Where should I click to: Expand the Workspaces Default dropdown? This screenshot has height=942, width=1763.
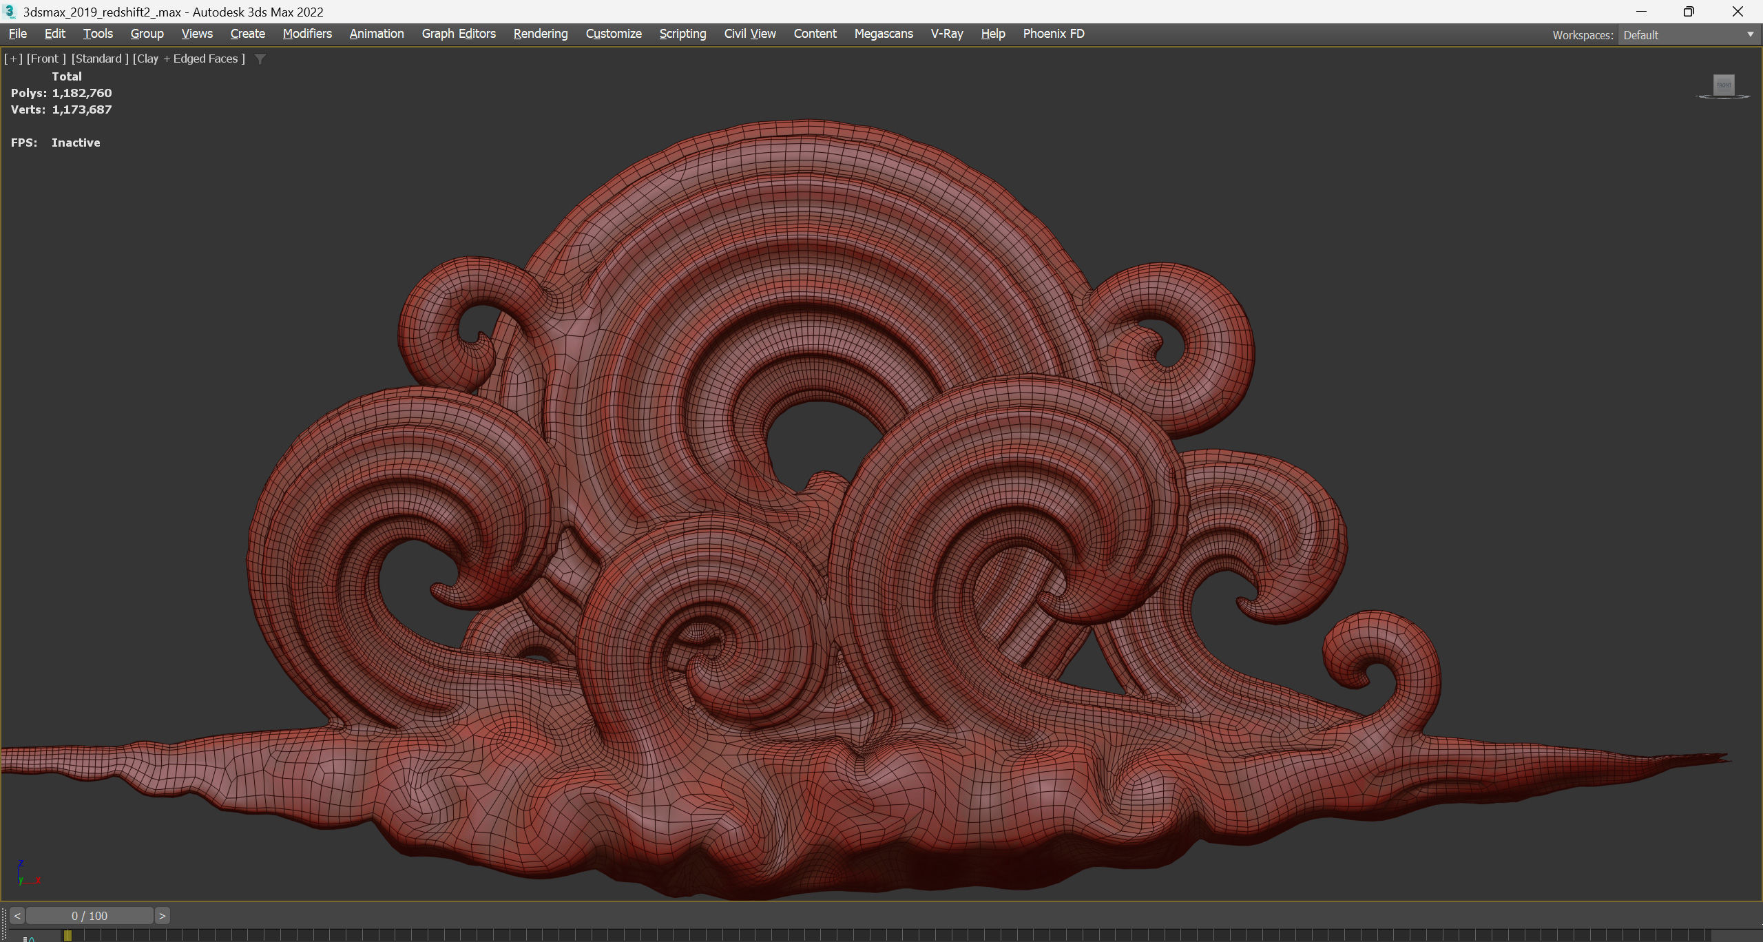point(1750,35)
